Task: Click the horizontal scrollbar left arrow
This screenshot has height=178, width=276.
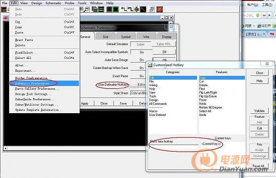Action: click(6, 149)
